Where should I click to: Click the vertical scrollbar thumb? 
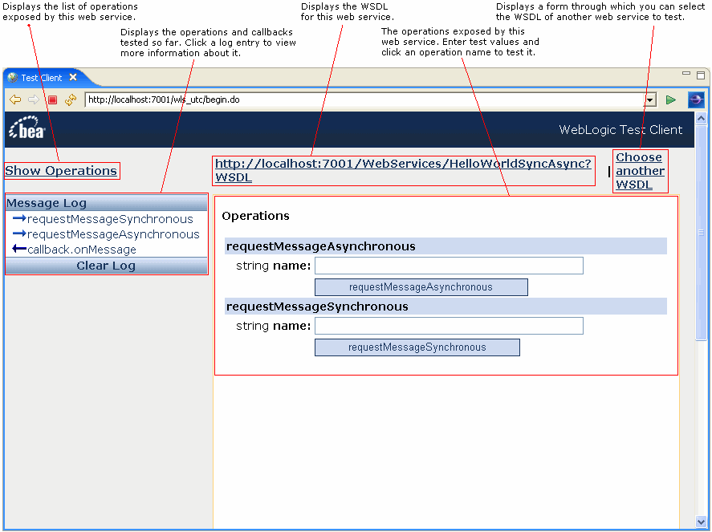click(701, 232)
